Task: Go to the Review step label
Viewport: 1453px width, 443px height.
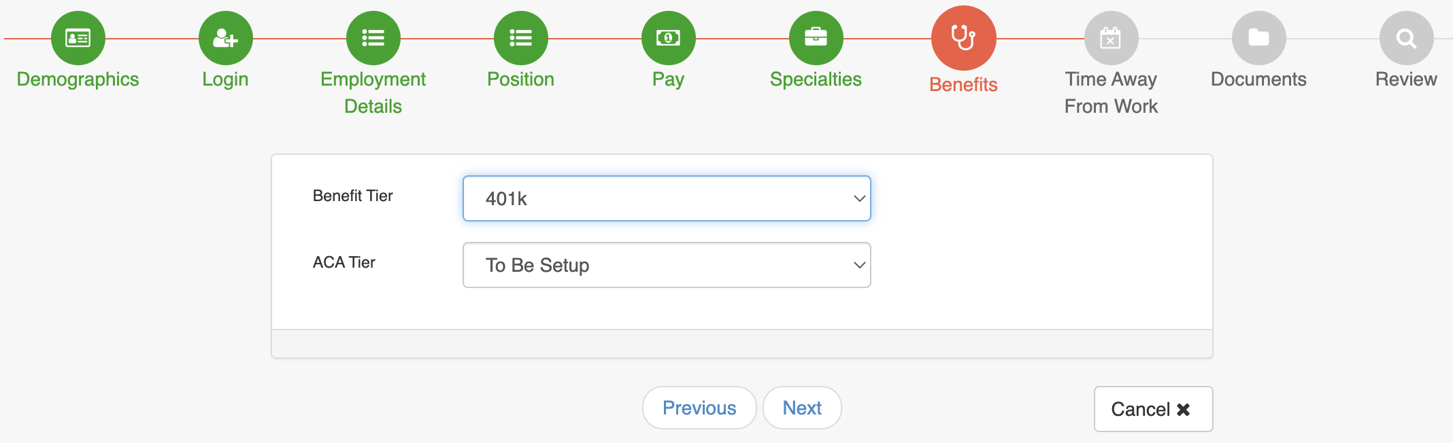Action: coord(1405,79)
